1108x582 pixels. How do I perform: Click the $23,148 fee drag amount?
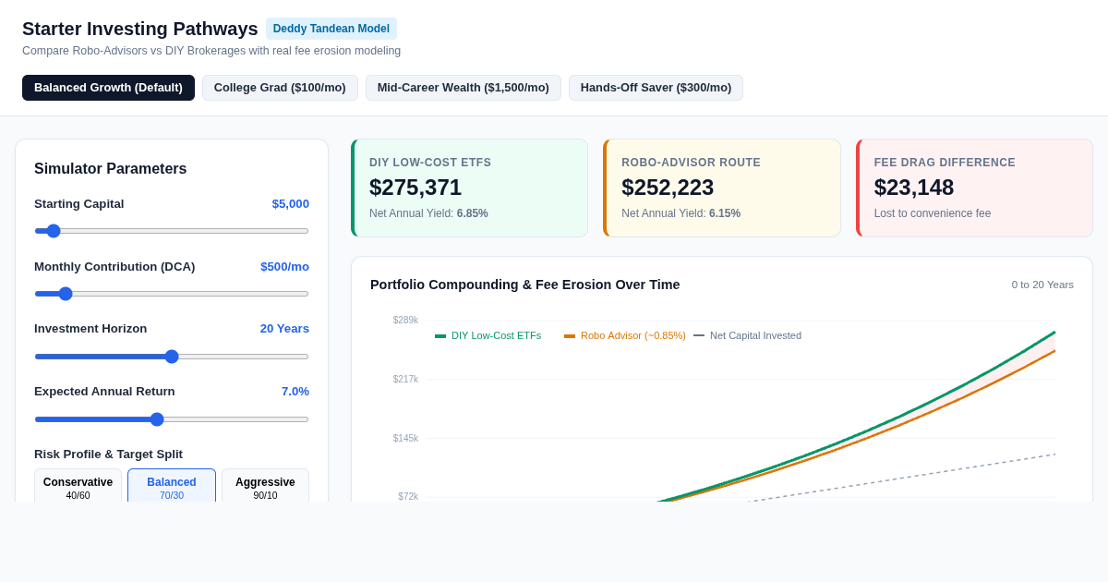(x=914, y=188)
